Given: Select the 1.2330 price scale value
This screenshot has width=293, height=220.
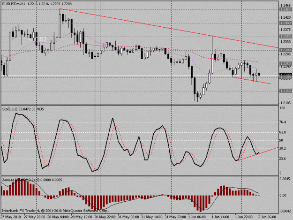Looking at the screenshot, I should click(285, 41).
